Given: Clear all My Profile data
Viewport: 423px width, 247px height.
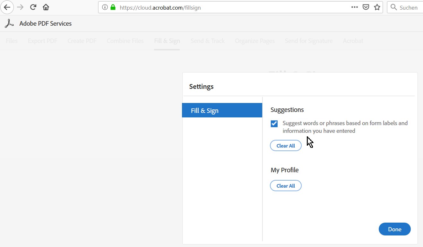Looking at the screenshot, I should point(286,186).
